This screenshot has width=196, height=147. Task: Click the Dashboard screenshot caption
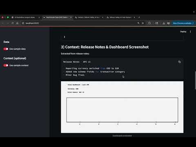[122, 136]
